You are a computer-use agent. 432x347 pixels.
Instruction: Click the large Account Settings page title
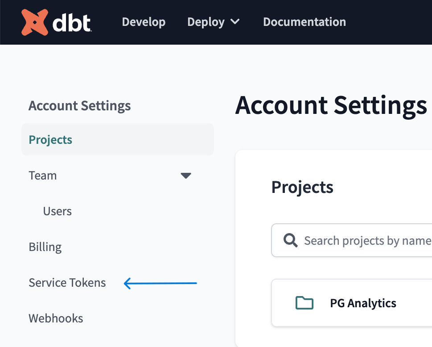(331, 105)
